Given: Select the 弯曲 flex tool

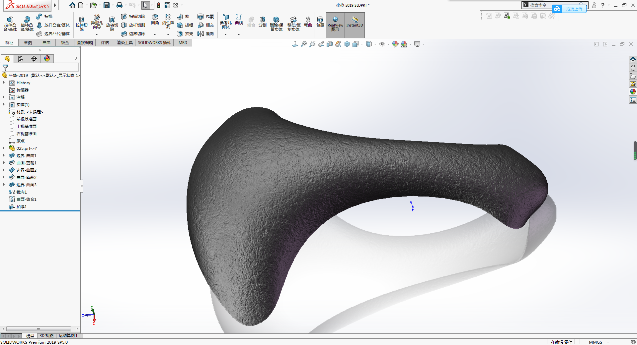Looking at the screenshot, I should point(308,22).
